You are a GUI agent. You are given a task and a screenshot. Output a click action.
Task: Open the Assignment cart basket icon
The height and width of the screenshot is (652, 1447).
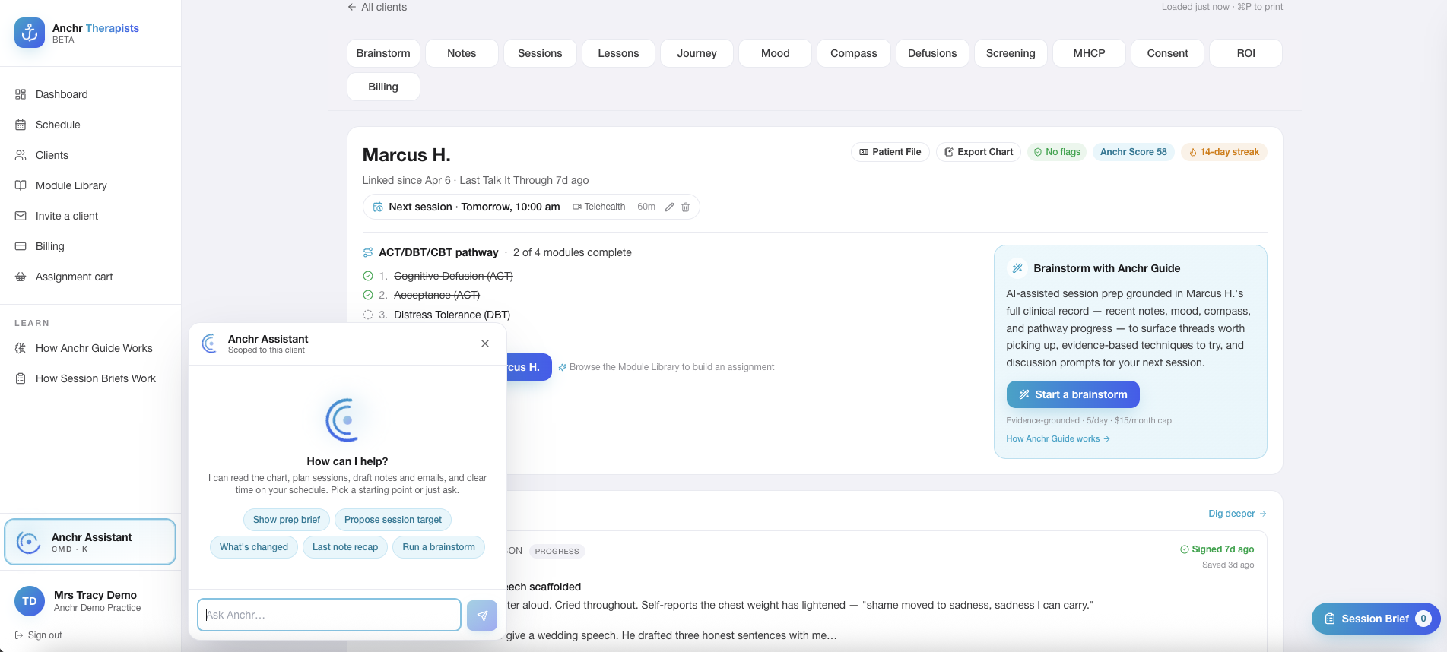pos(21,277)
